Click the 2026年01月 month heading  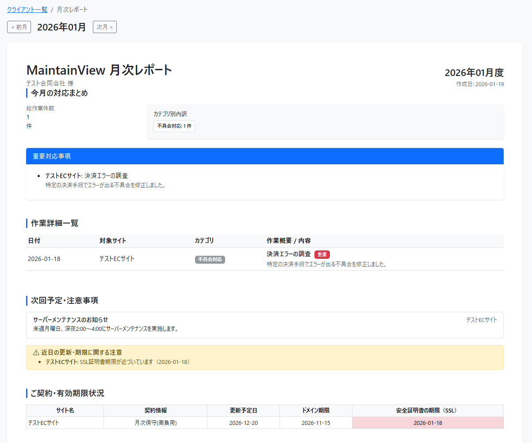(61, 27)
